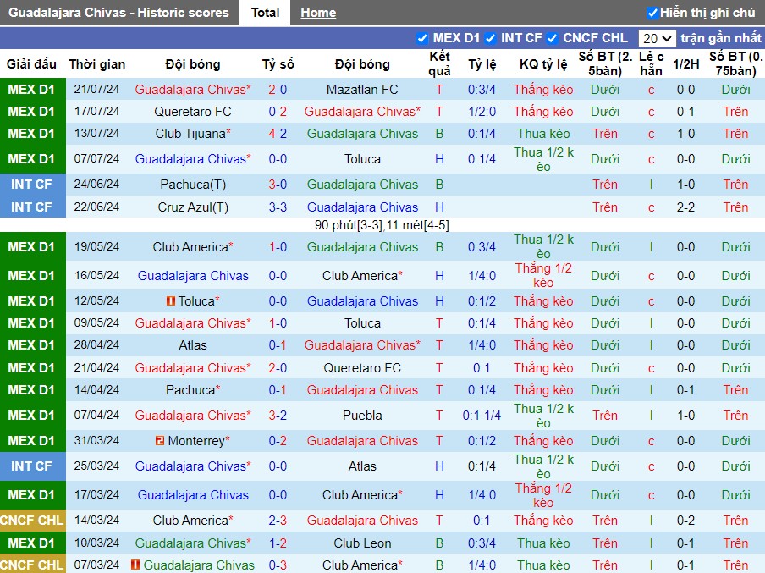Open Queretaro FC team on 17/07/24
Image resolution: width=765 pixels, height=573 pixels.
(x=193, y=112)
